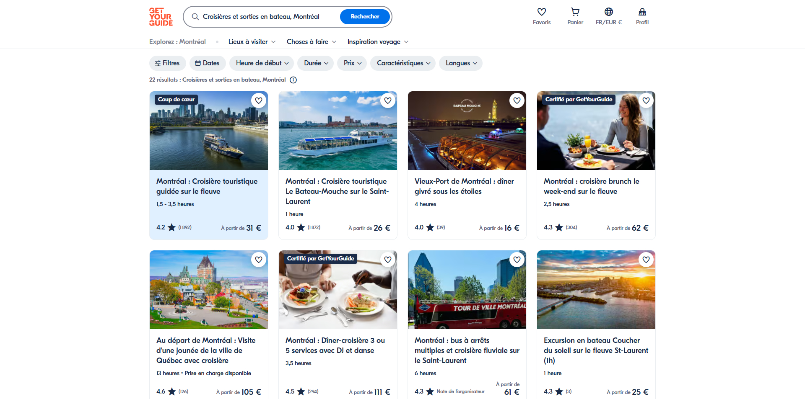The image size is (805, 399).
Task: Click 13 heures • Prise en charge disponible
Action: point(204,373)
